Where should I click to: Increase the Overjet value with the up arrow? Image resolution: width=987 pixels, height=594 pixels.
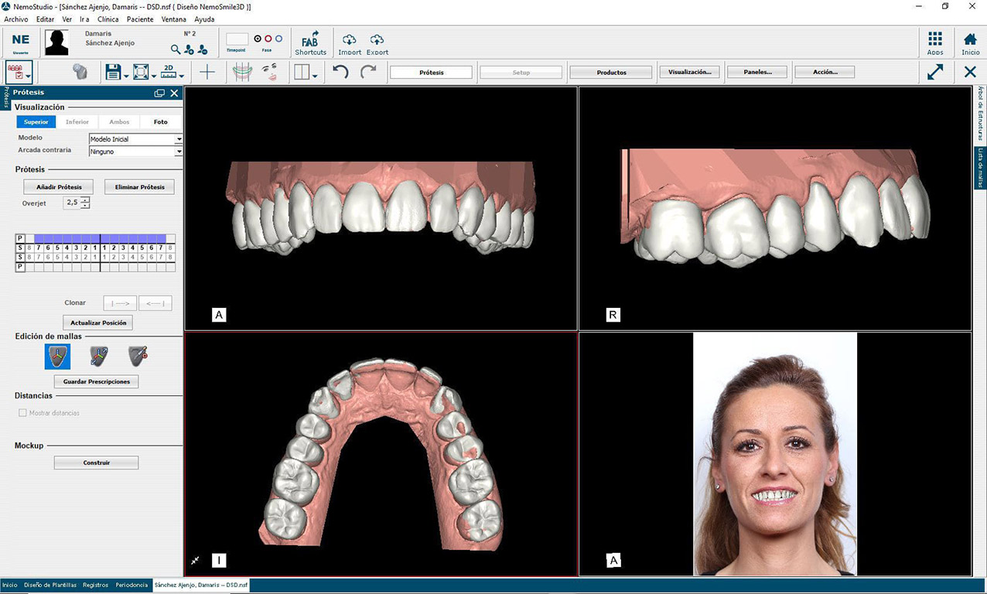click(85, 200)
